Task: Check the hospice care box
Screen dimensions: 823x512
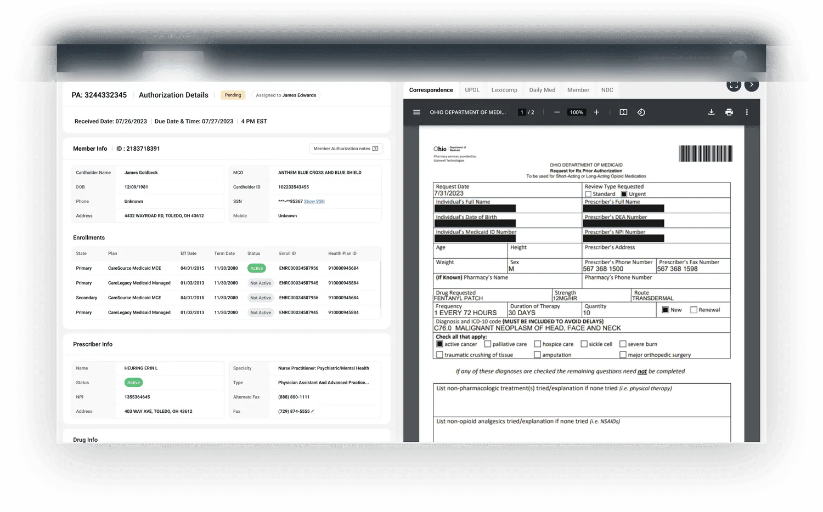Action: [538, 344]
